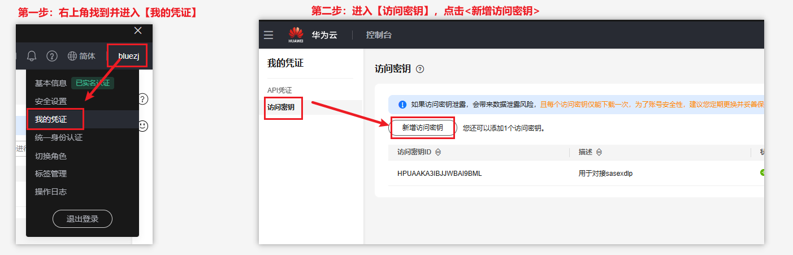This screenshot has height=255, width=793.
Task: Click the globe language icon
Action: (72, 56)
